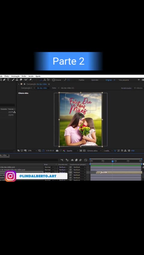Toggle the pixel aspect ratio correction icon
Viewport: 144px width, 255px height.
pos(115,151)
